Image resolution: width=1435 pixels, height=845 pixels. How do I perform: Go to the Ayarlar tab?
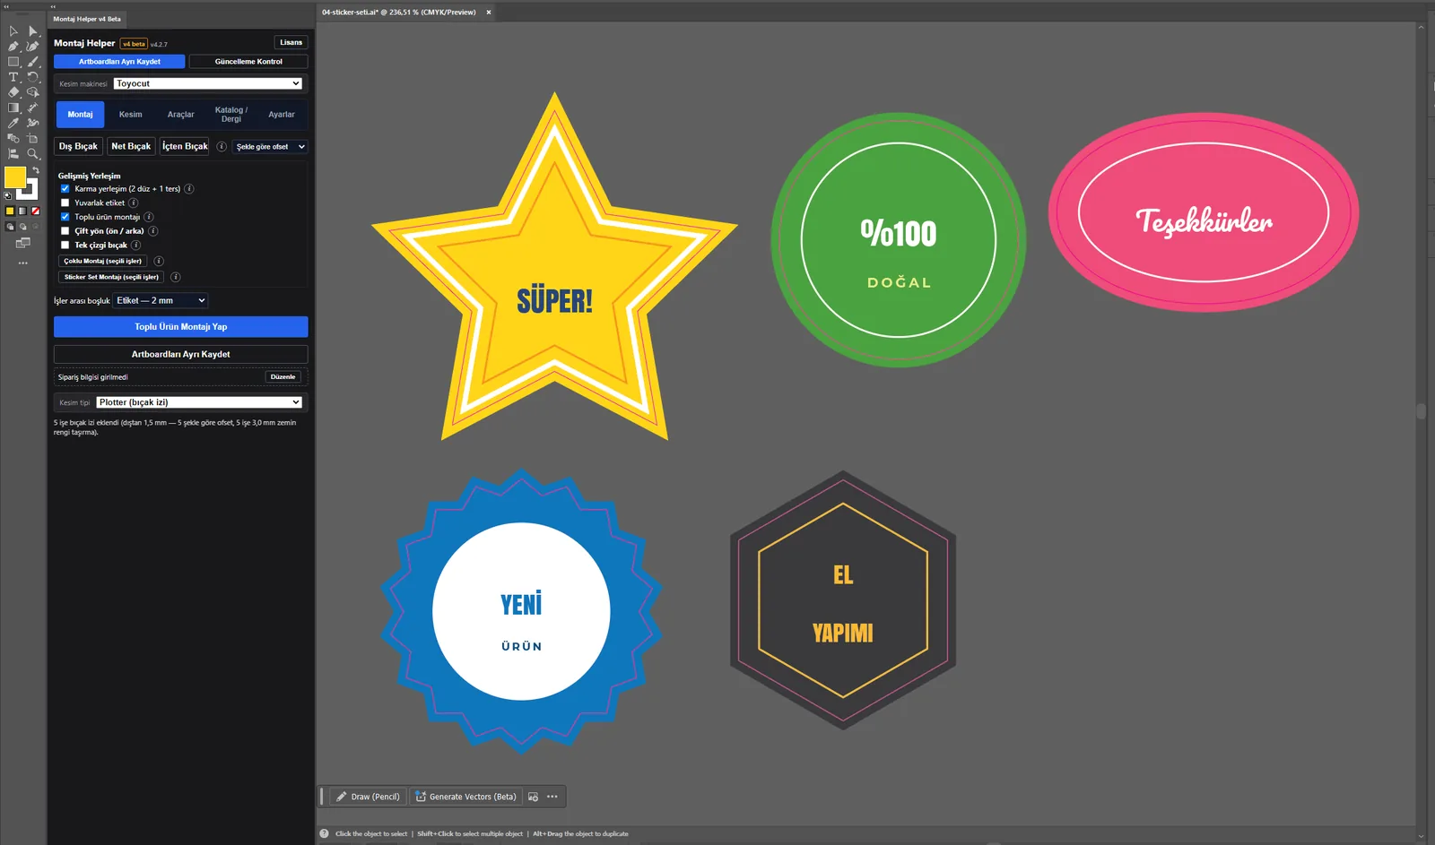point(282,115)
